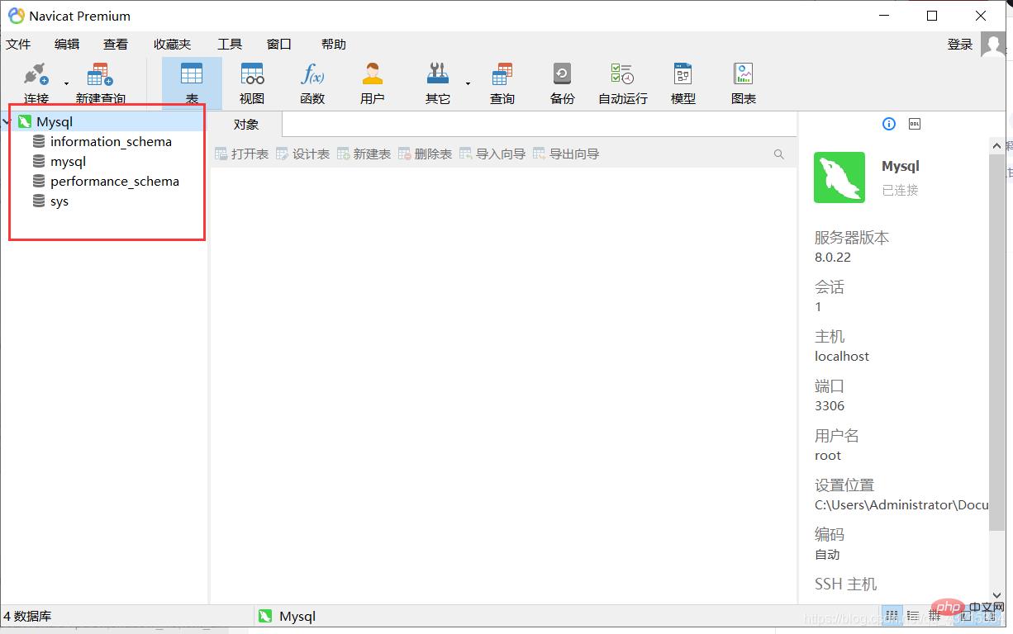Switch to DDL view in info panel
Screen dimensions: 1013x634
(914, 124)
